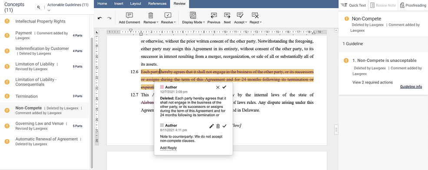Viewport: 428px width, 170px height.
Task: Open the Display Mode dropdown arrow
Action: [204, 23]
